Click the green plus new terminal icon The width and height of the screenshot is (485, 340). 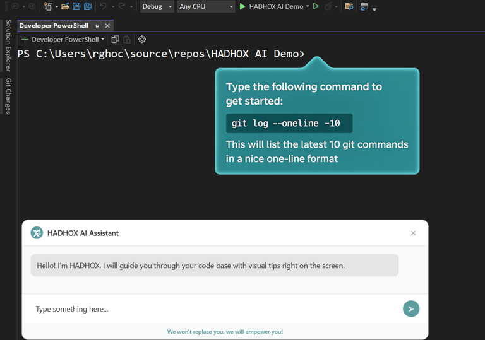(25, 39)
